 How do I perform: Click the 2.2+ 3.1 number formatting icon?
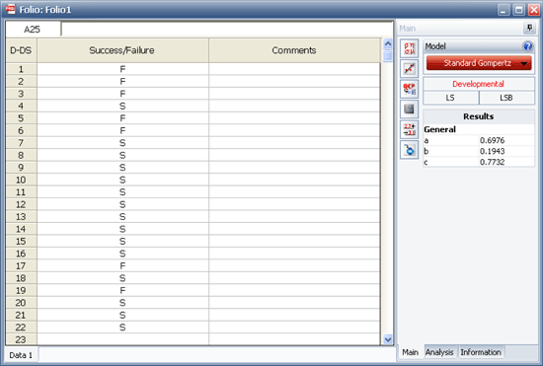409,129
